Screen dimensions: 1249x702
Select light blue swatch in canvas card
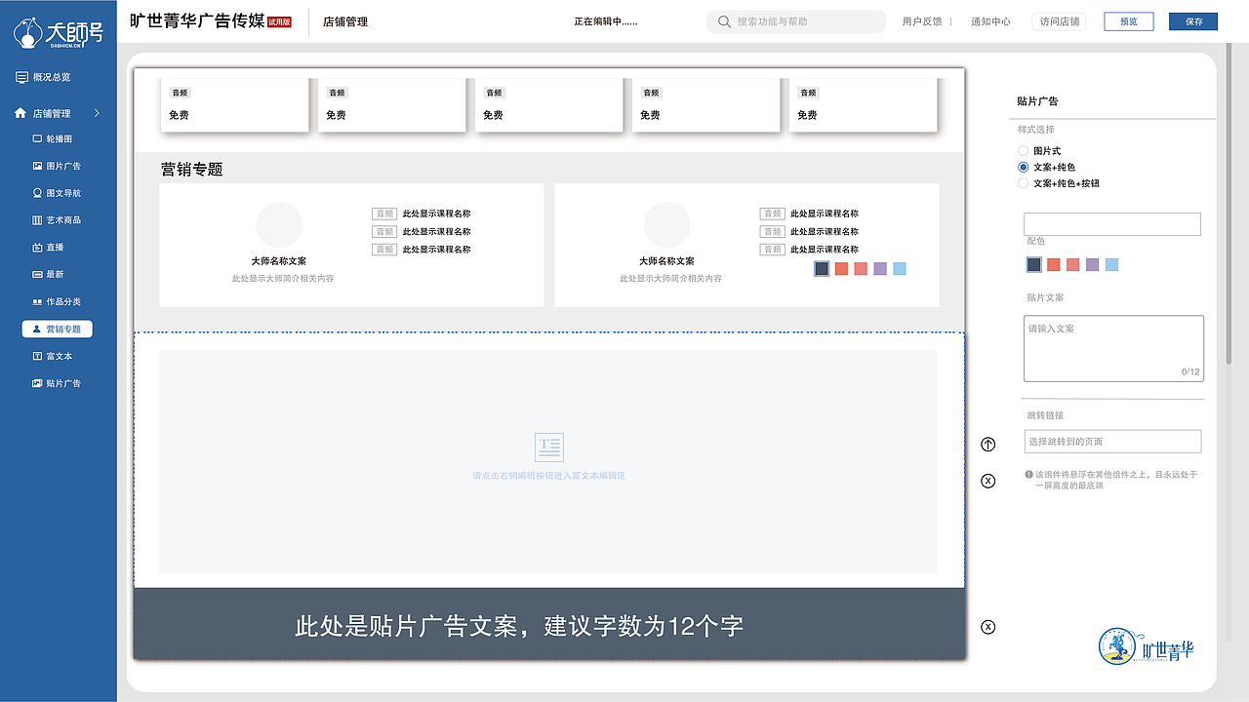pyautogui.click(x=900, y=269)
